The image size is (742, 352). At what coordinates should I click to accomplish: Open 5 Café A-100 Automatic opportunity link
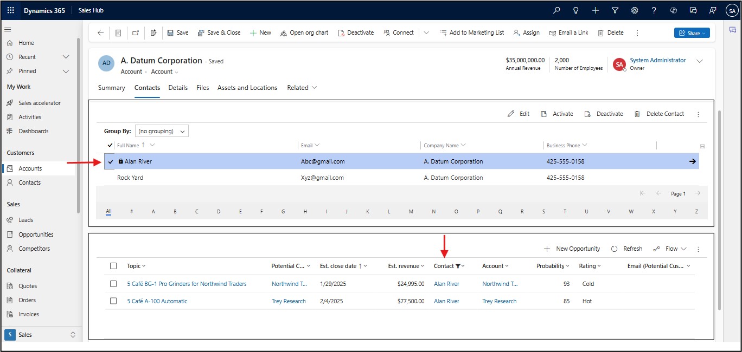pos(157,301)
